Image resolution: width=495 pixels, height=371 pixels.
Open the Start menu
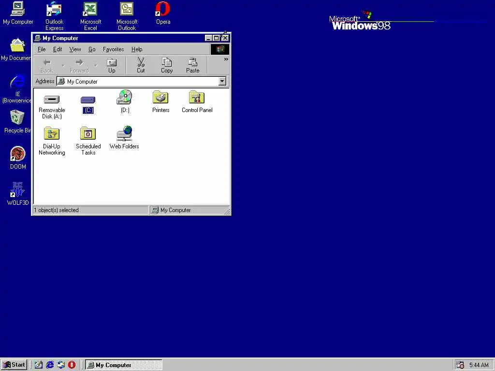[x=14, y=365]
